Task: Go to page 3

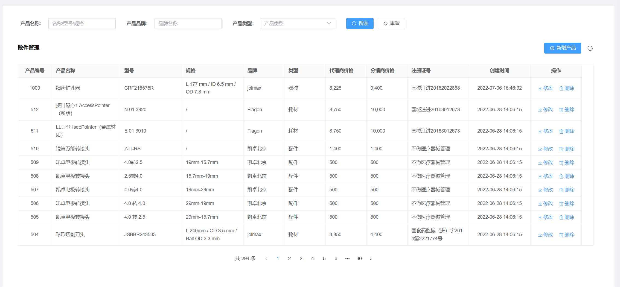Action: tap(301, 259)
